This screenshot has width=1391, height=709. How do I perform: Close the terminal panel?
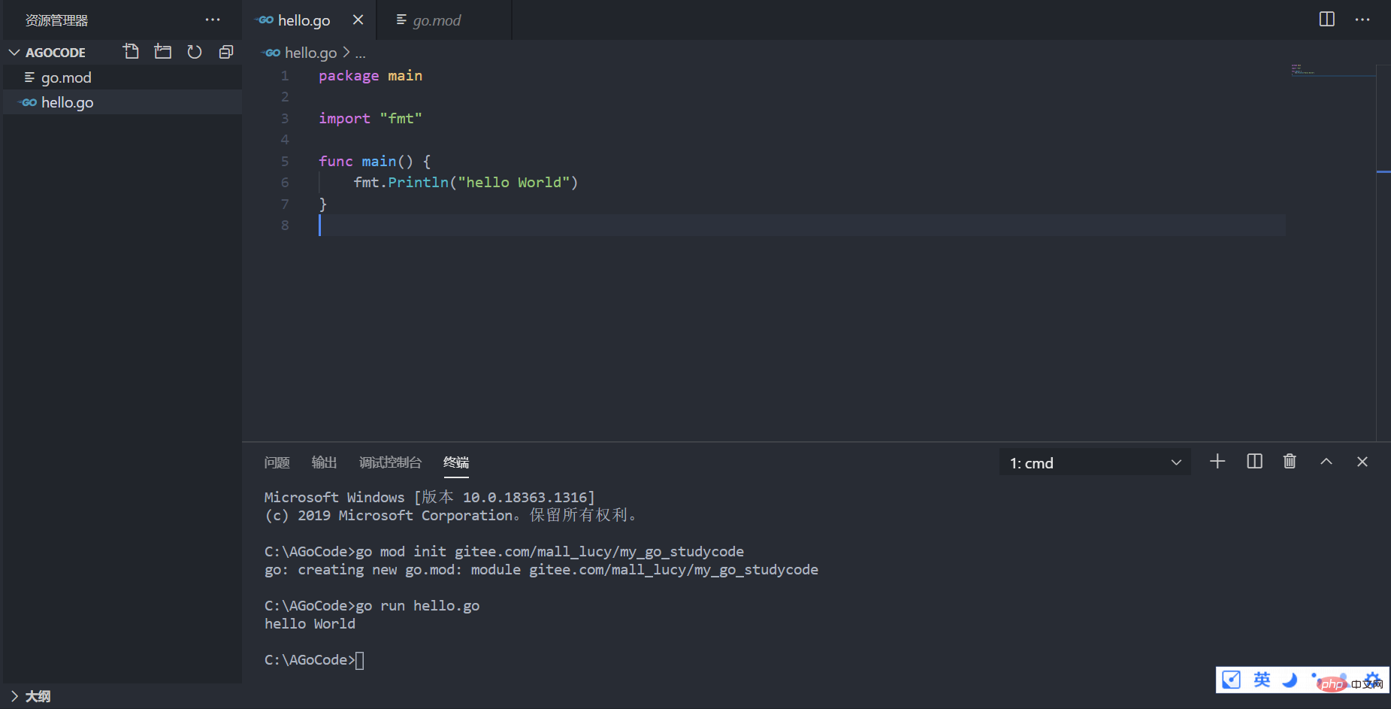[x=1362, y=462]
